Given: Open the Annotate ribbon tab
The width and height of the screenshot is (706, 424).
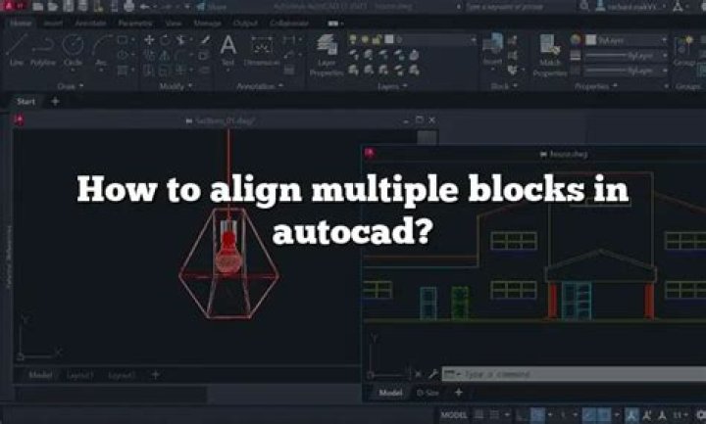Looking at the screenshot, I should tap(90, 23).
